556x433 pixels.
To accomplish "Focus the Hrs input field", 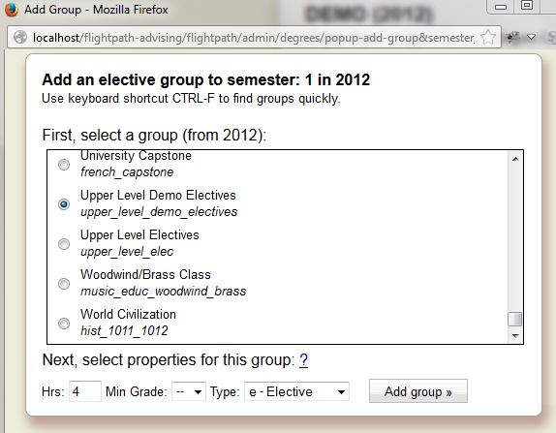I will (x=85, y=391).
